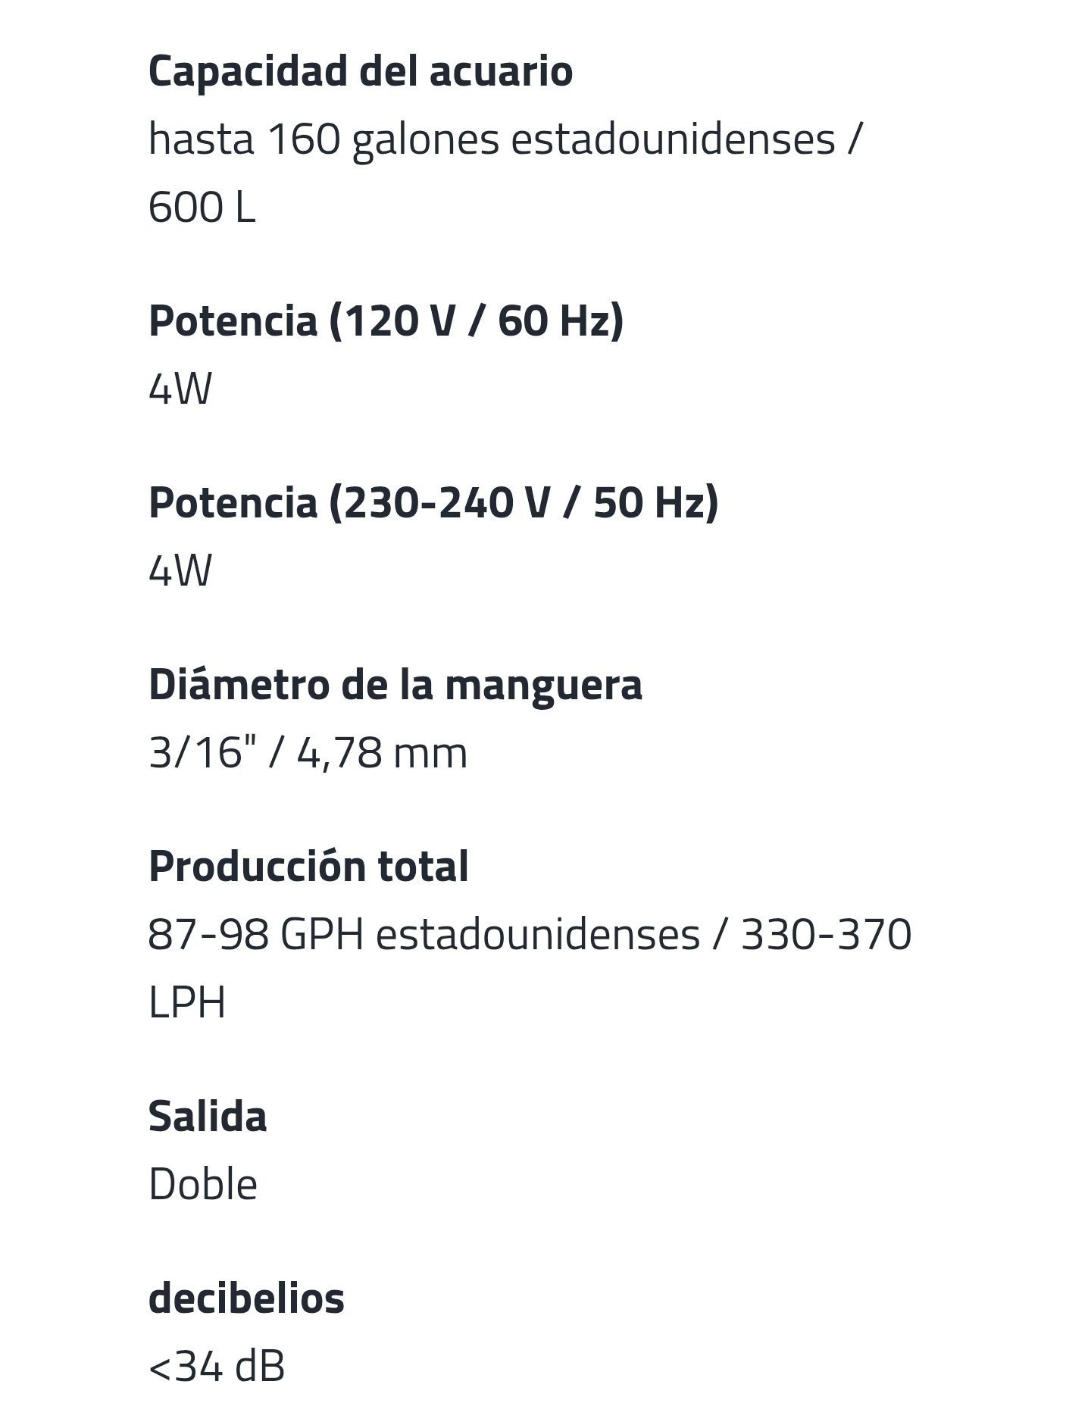Click the 4W value under the 230-240 V heading
Viewport: 1091px width, 1428px height.
click(x=180, y=570)
